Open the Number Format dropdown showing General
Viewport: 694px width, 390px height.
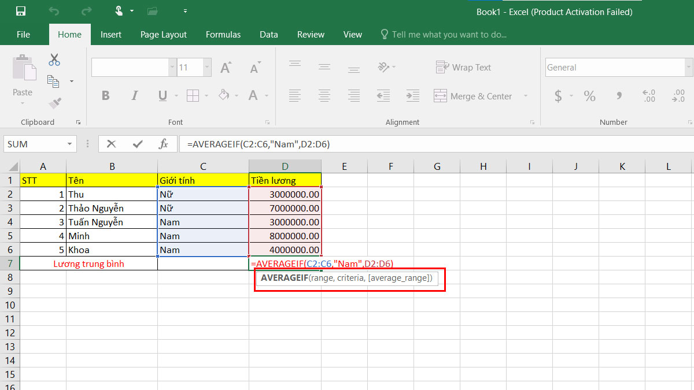tap(689, 67)
